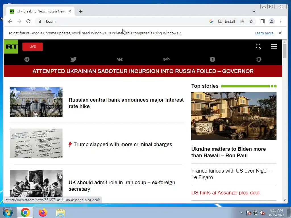Reload the page with refresh icon
291x218 pixels.
pos(28,21)
